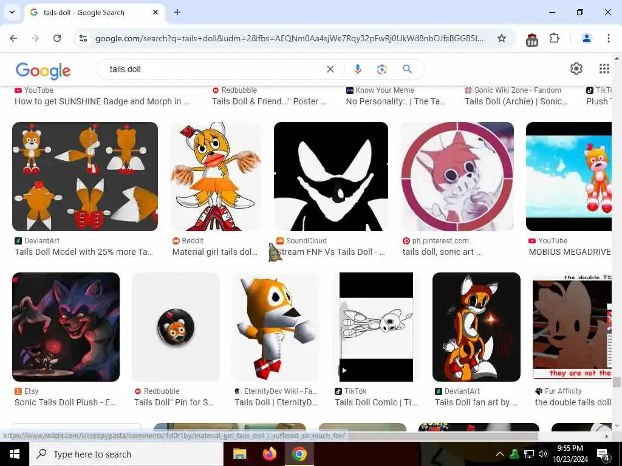Click 'Tails Doll & Friend..." Poster' link
The height and width of the screenshot is (466, 622).
tap(269, 101)
